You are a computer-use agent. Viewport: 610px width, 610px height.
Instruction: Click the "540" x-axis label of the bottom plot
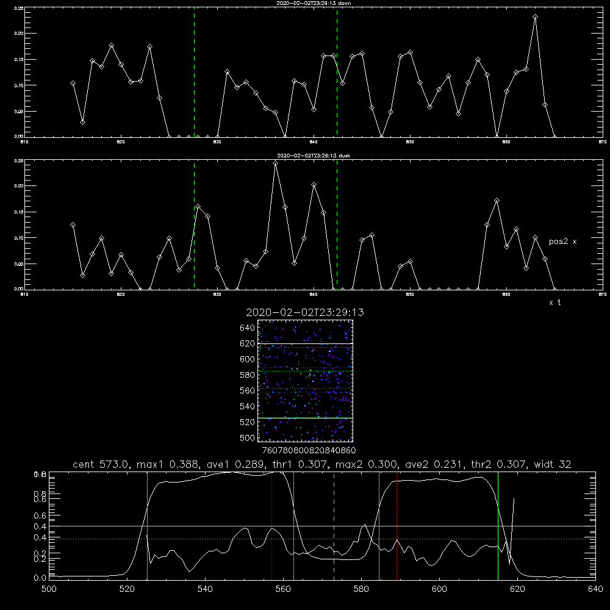point(205,589)
